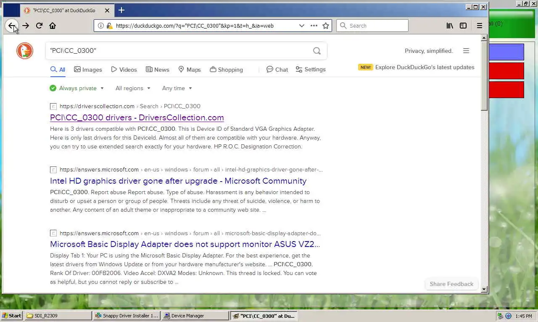
Task: Submit search with magnifier icon in DuckDuckGo box
Action: [x=317, y=51]
